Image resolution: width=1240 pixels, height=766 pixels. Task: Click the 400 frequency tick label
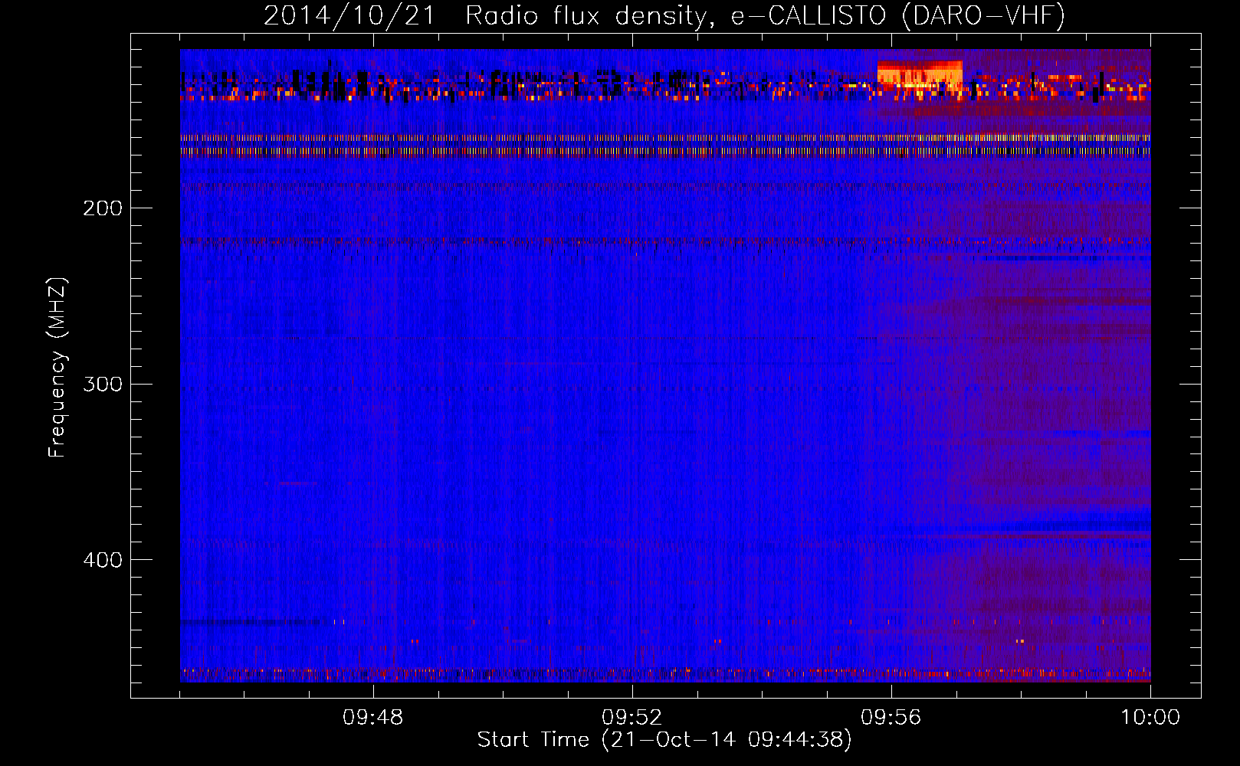click(x=103, y=560)
